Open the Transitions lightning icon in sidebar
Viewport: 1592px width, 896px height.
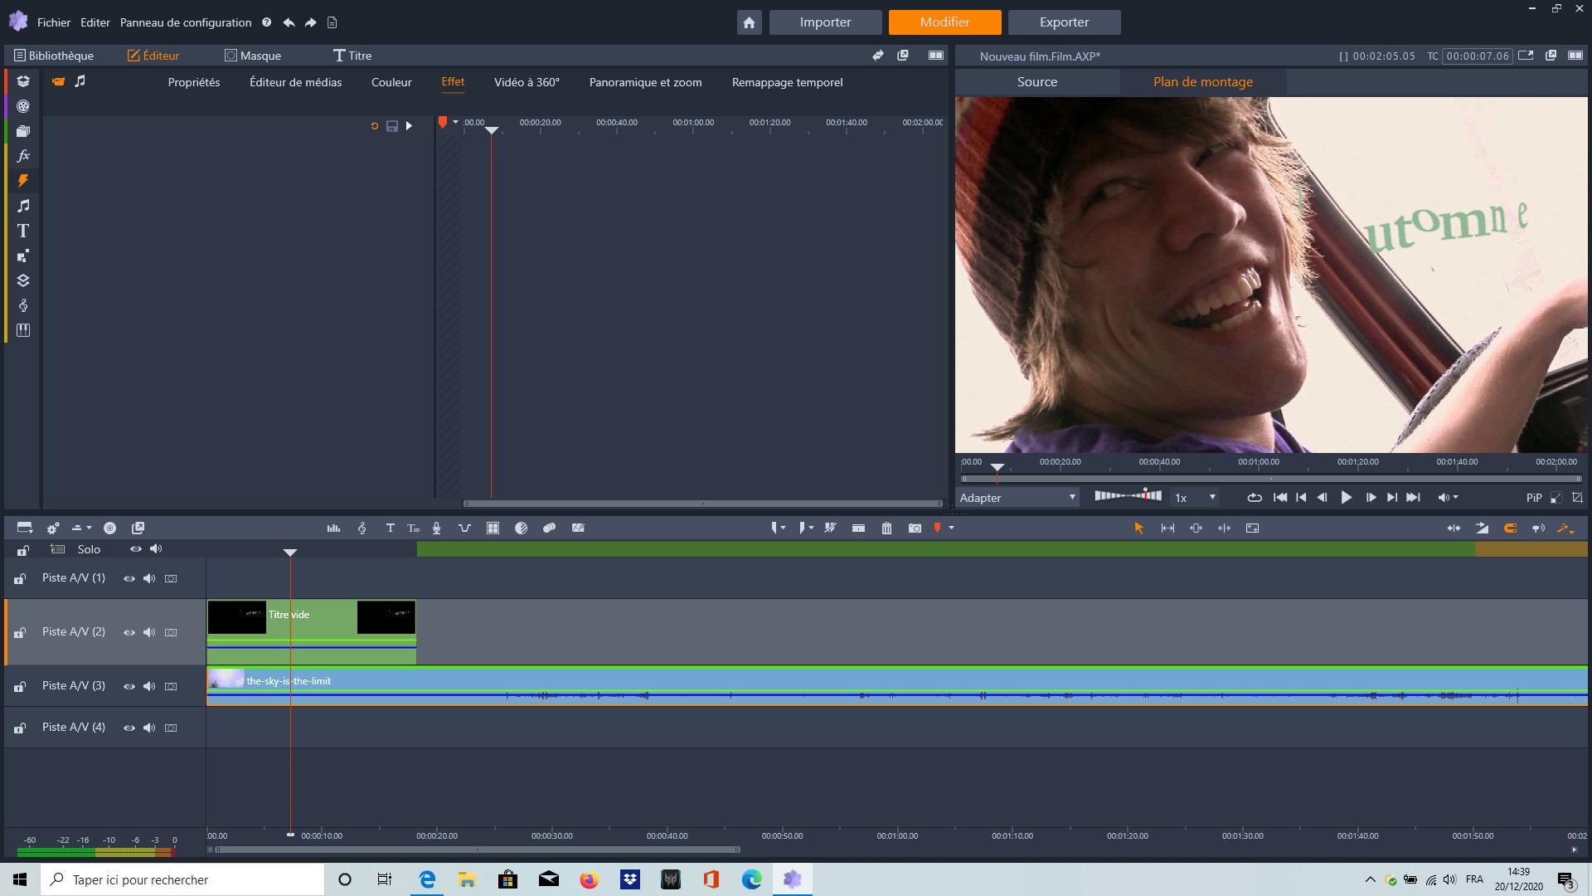pyautogui.click(x=23, y=181)
